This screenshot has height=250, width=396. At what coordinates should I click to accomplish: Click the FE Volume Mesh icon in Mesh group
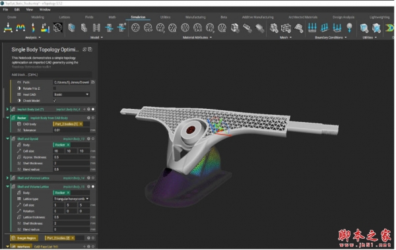point(274,28)
